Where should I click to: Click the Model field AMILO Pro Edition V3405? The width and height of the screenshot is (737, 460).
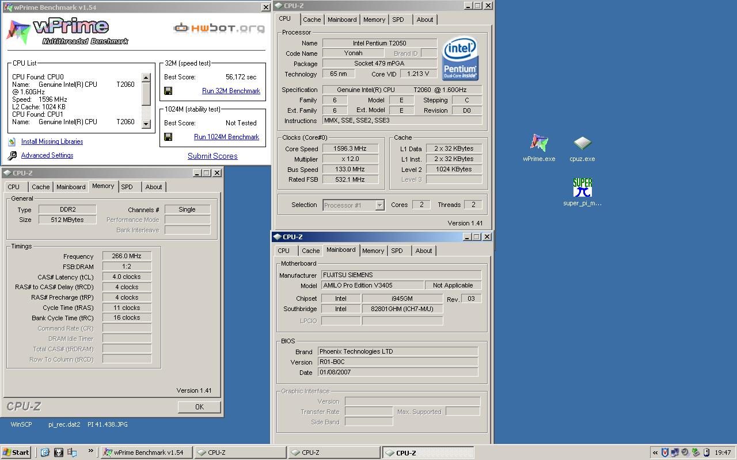click(372, 285)
